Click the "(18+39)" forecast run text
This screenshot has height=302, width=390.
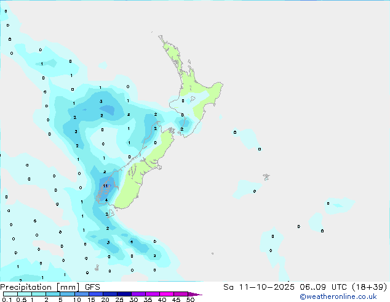pyautogui.click(x=370, y=287)
